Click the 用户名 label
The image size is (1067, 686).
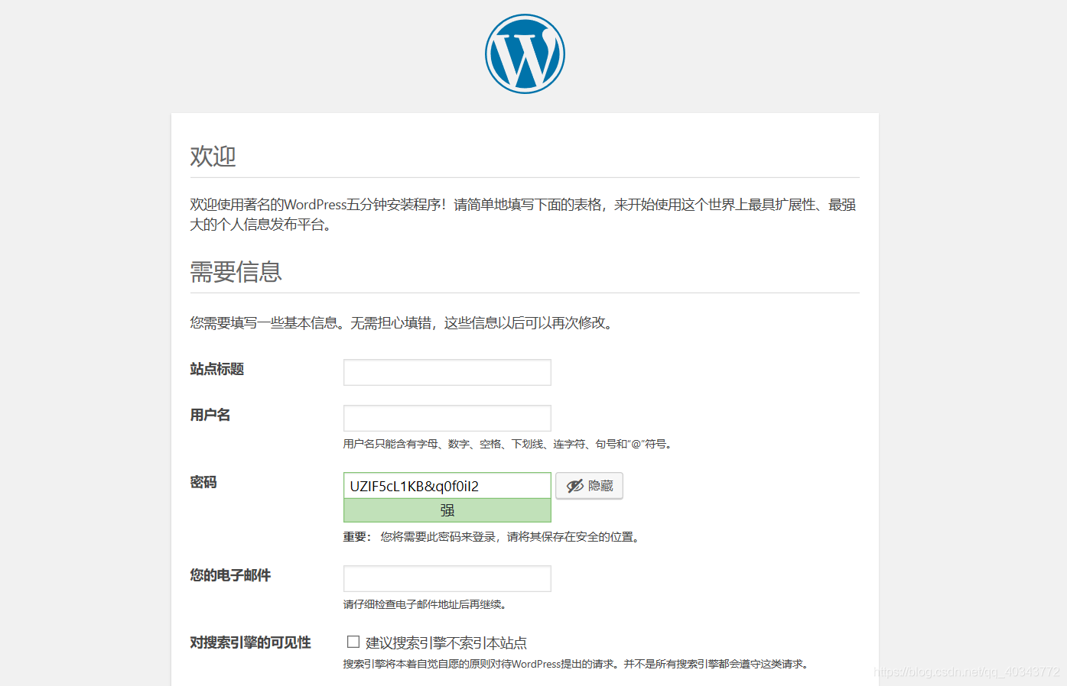(210, 415)
